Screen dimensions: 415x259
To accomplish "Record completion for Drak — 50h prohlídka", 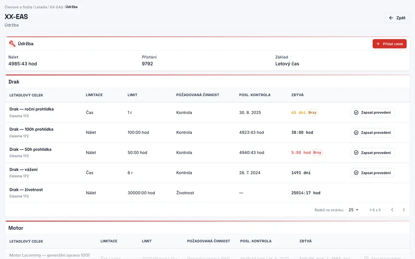I will tap(372, 152).
